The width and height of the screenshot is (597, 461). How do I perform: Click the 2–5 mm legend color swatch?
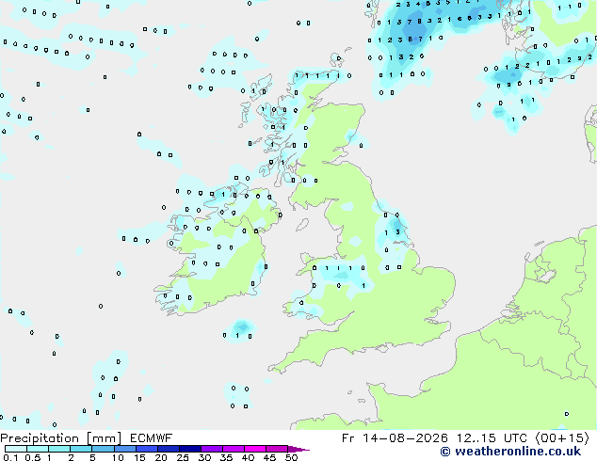(x=81, y=449)
